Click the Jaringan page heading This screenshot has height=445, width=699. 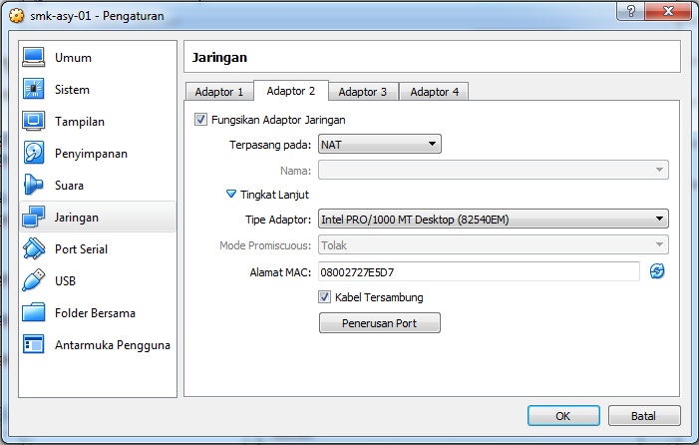(219, 58)
